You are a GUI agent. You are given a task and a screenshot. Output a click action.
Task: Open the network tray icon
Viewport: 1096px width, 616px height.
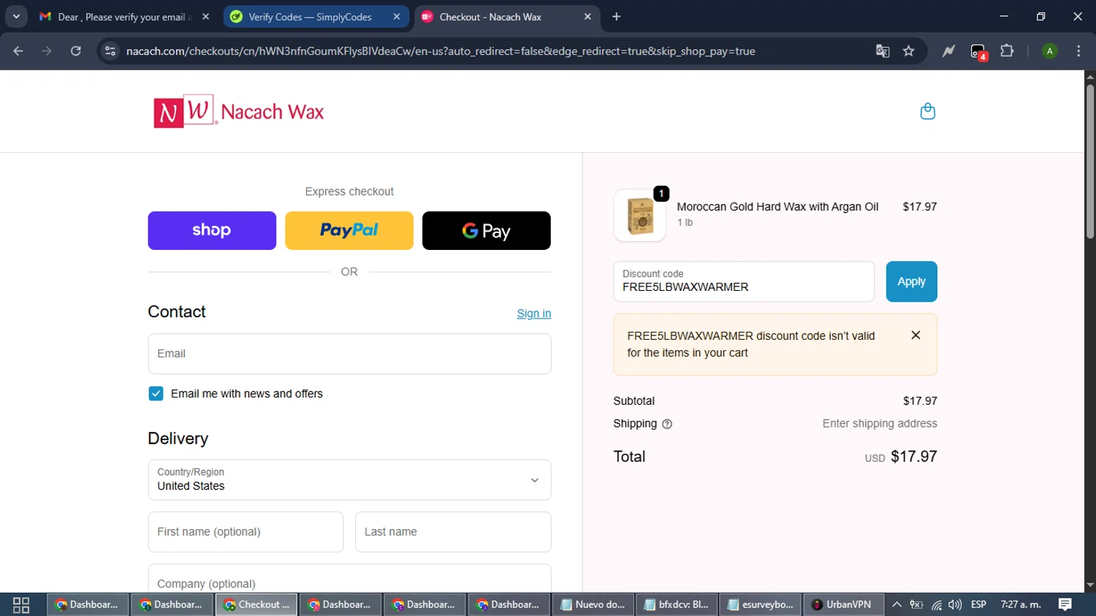(936, 605)
